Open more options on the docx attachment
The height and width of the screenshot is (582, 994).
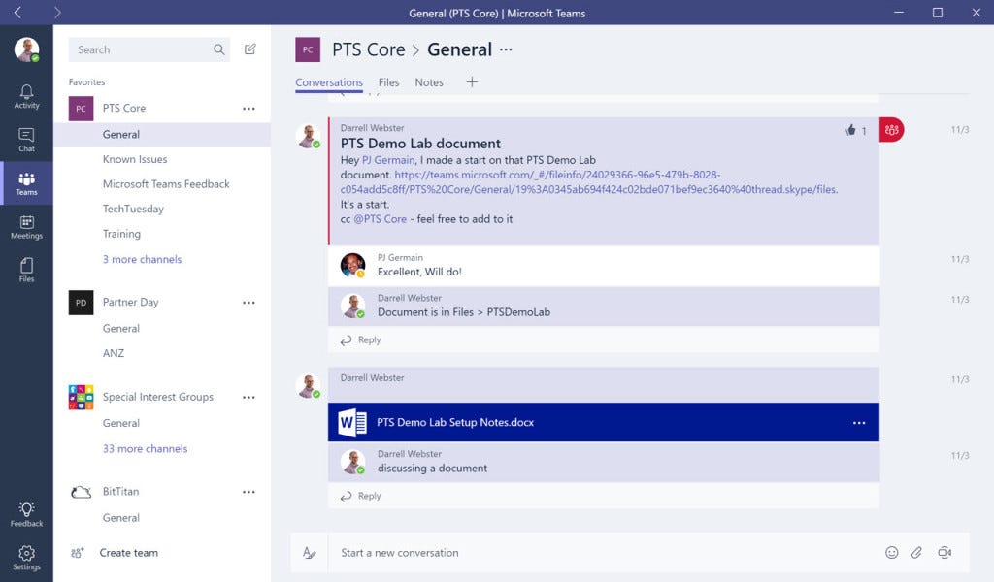(859, 423)
